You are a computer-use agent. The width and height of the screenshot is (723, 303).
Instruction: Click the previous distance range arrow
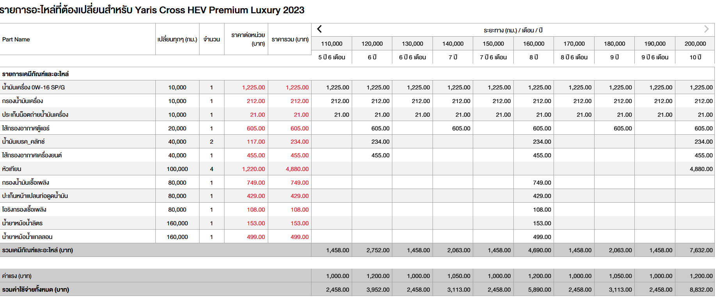click(319, 29)
